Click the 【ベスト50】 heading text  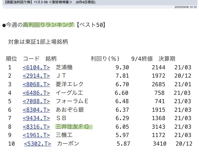pyautogui.click(x=91, y=25)
